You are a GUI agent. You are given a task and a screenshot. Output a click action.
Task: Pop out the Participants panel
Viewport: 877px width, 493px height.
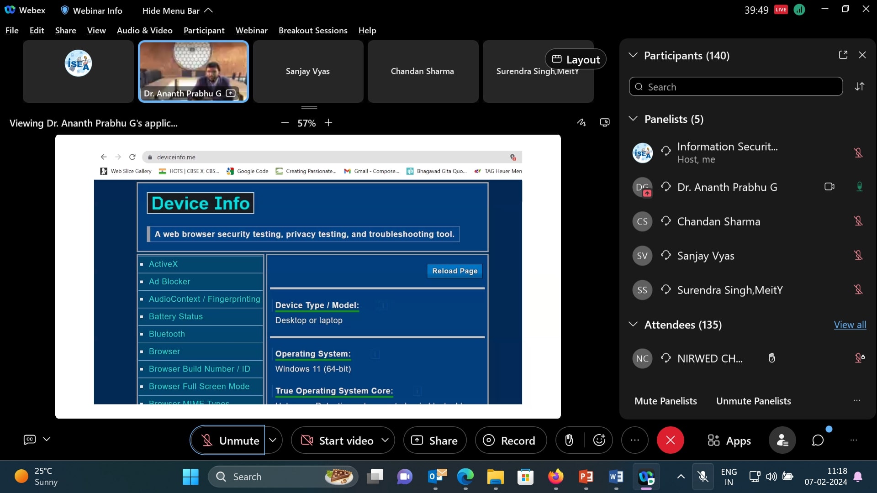click(x=843, y=55)
